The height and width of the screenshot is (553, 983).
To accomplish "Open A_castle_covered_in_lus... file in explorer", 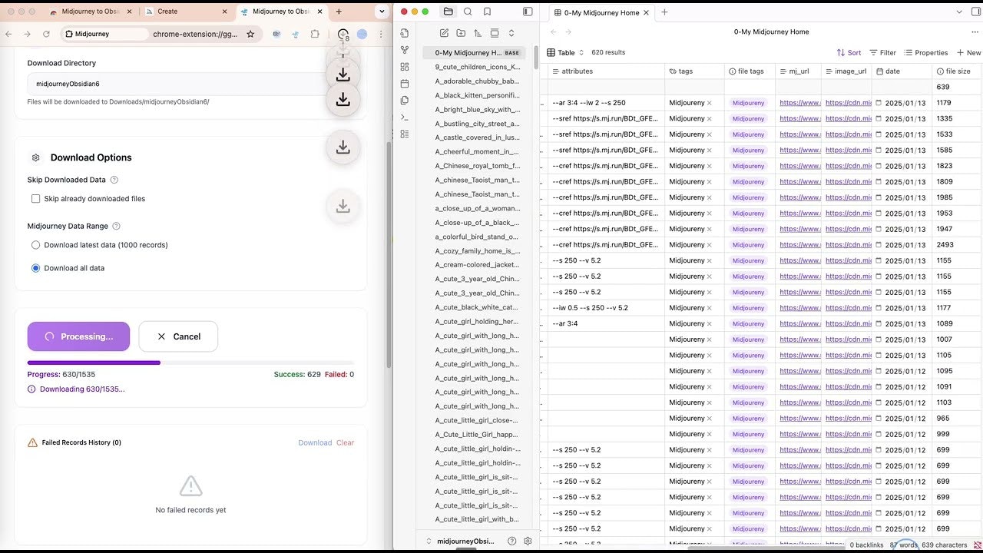I will pyautogui.click(x=477, y=137).
